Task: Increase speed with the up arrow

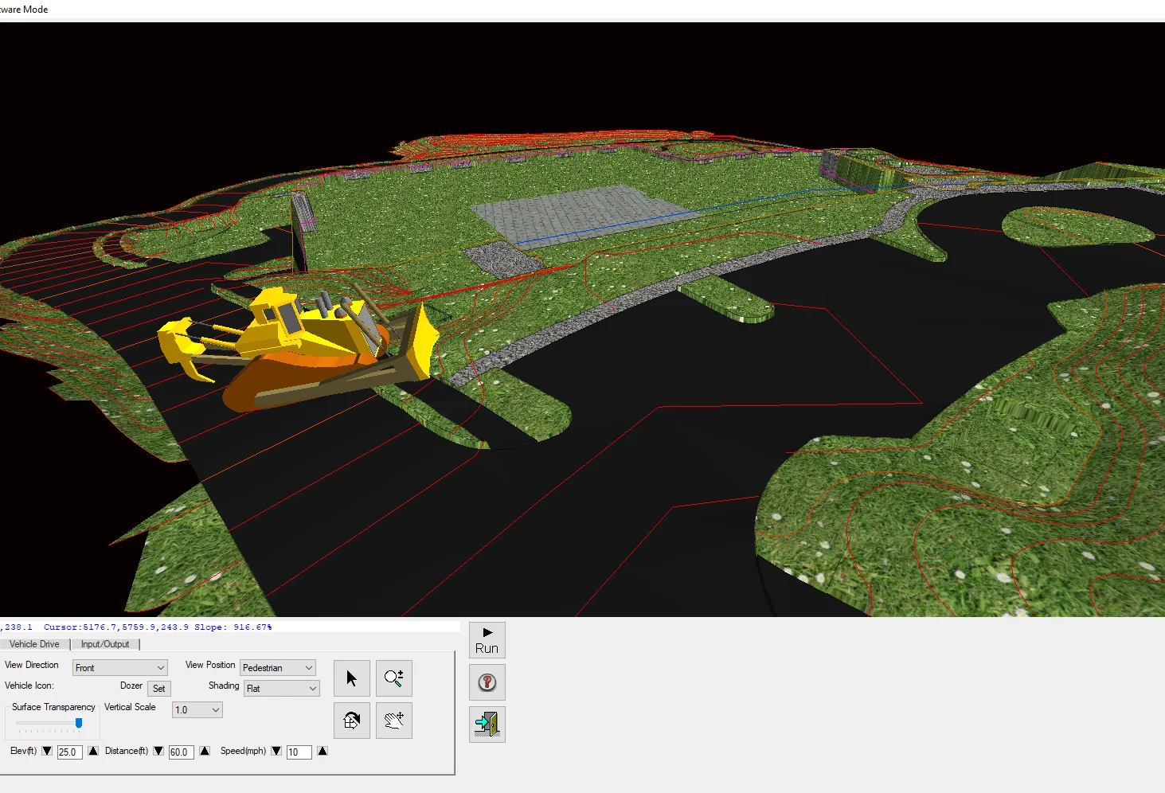Action: 323,751
